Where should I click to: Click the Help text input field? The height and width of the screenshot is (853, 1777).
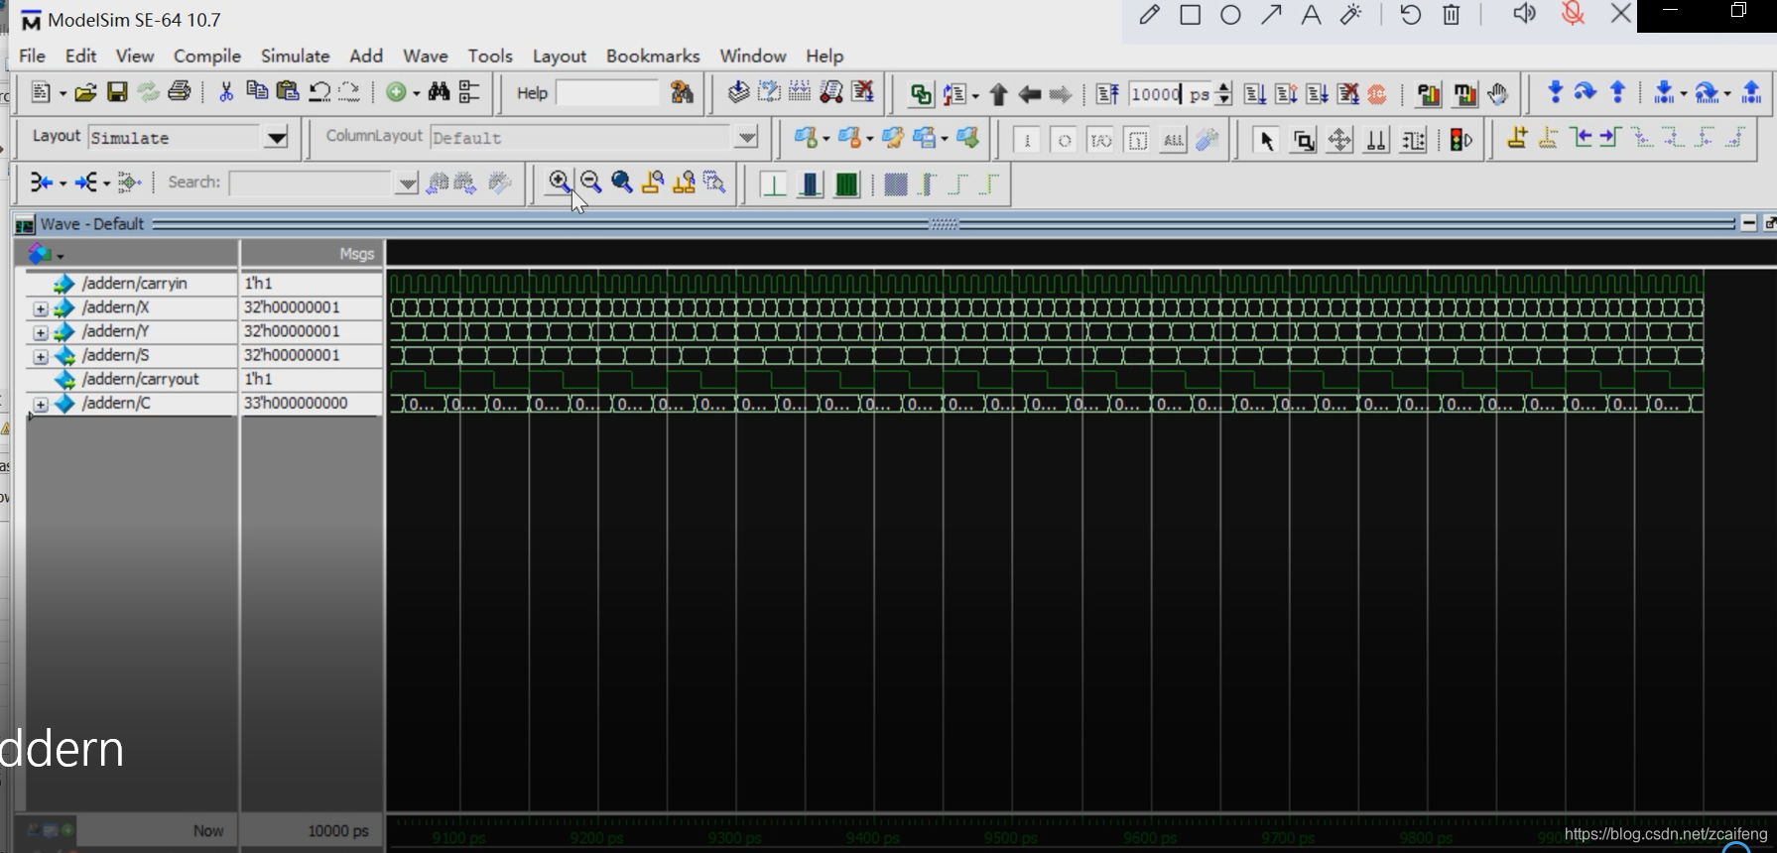click(x=607, y=93)
